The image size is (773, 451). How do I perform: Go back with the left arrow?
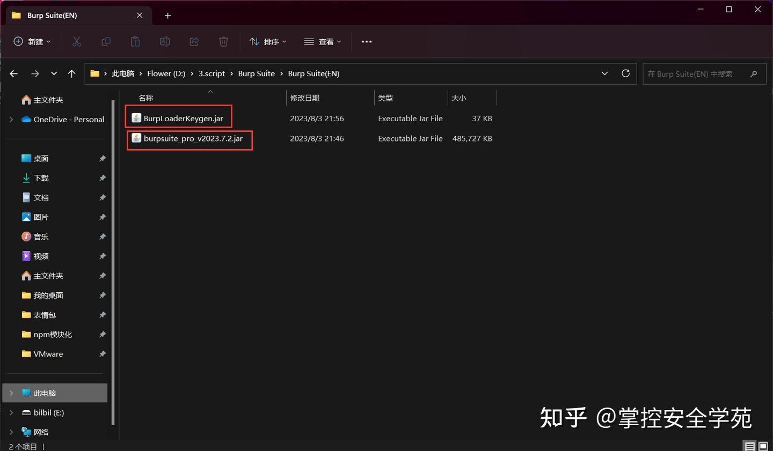click(14, 73)
